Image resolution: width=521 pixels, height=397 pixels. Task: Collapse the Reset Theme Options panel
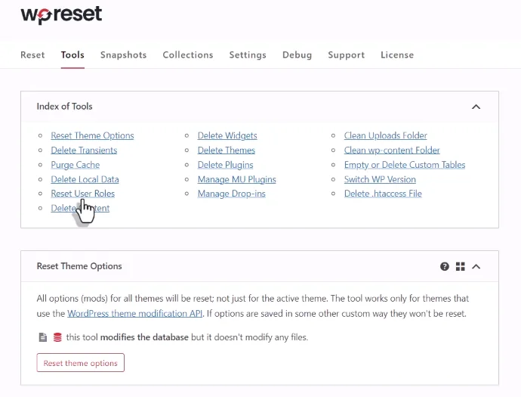tap(476, 266)
